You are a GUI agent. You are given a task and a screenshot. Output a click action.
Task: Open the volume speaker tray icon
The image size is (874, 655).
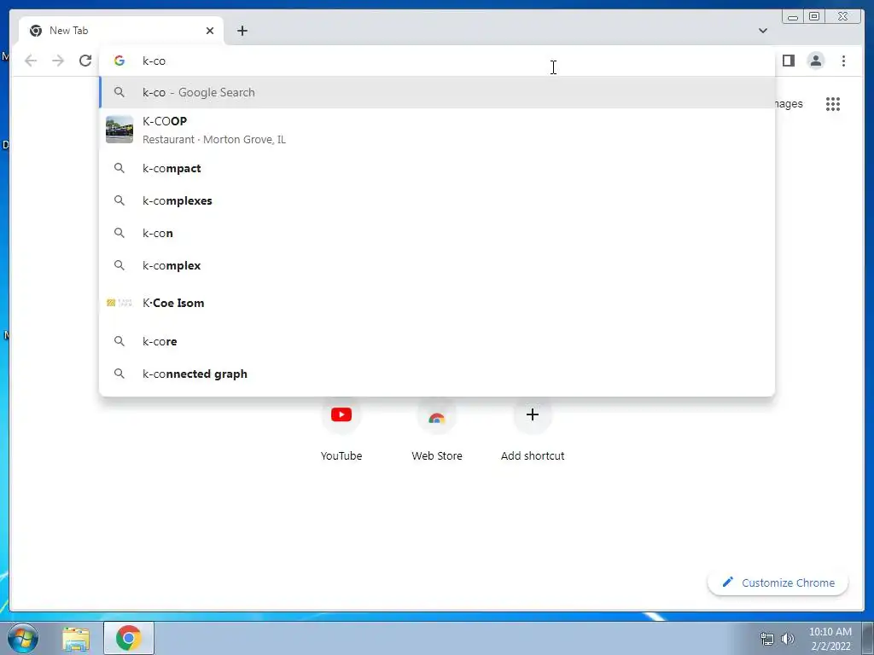[788, 639]
